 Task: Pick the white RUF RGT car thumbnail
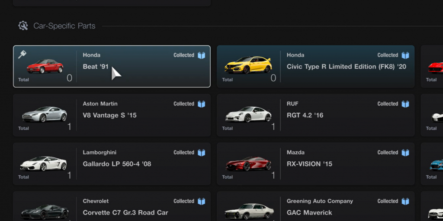pos(248,115)
